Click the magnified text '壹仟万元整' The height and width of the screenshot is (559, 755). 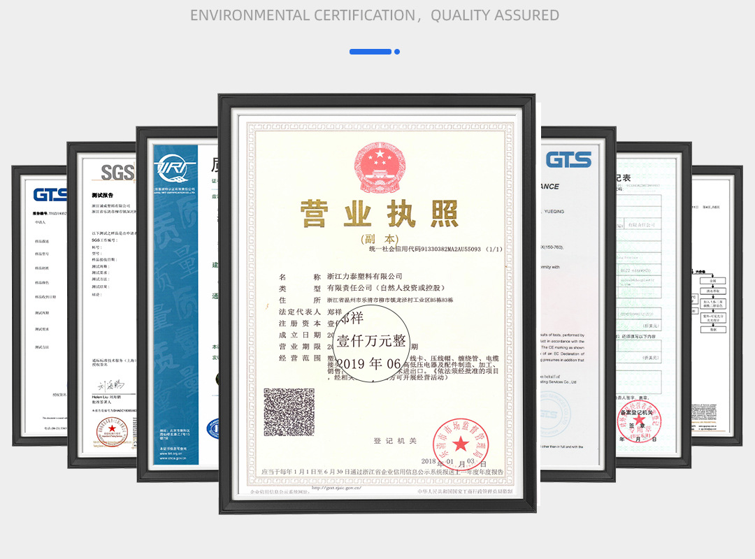tap(371, 341)
